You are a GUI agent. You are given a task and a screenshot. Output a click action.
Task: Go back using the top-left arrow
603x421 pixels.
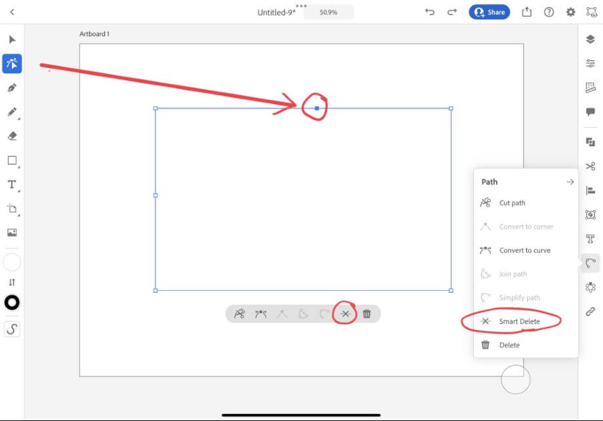pyautogui.click(x=12, y=12)
